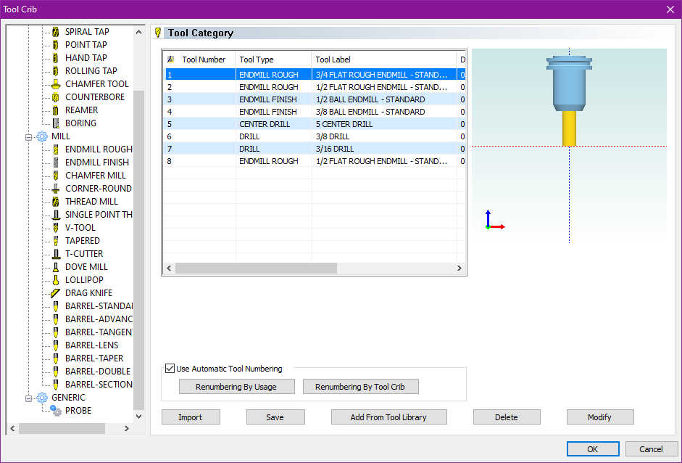
Task: Select the COUNTERBORE icon
Action: point(56,97)
